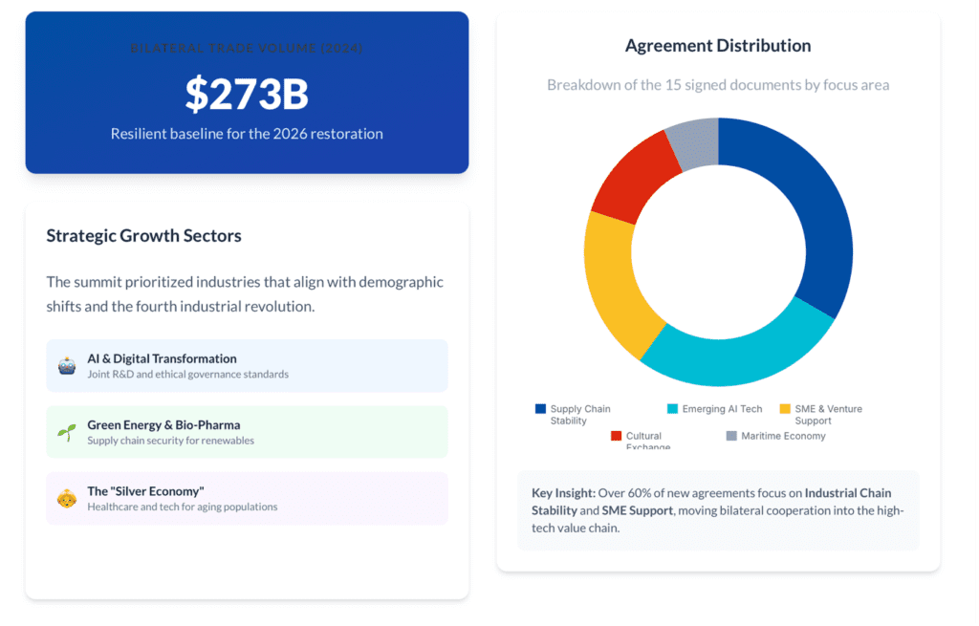Select the Green Energy & Bio-Pharma card
The image size is (979, 626).
coord(247,432)
